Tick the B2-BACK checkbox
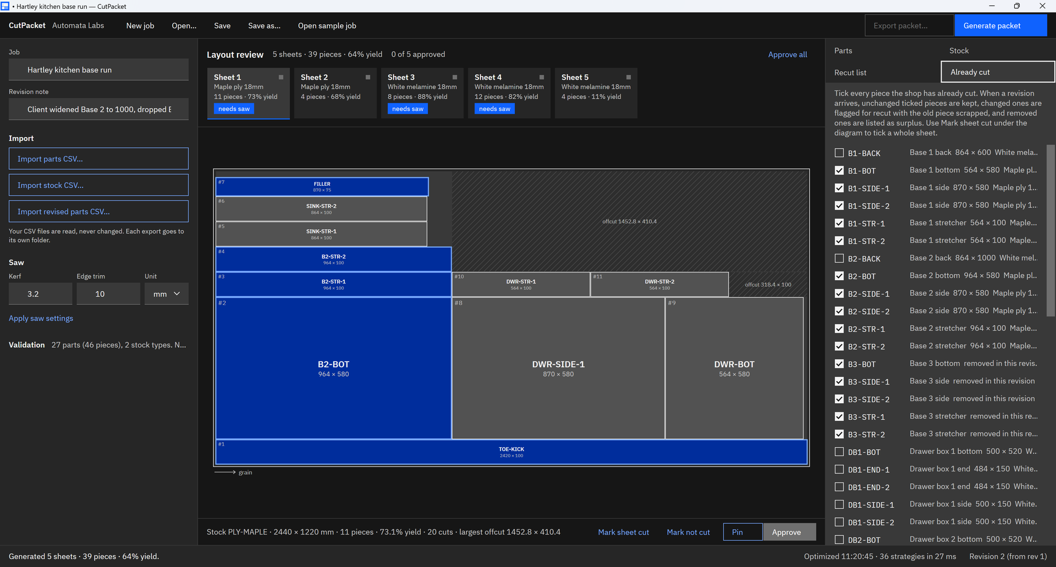The image size is (1056, 567). pos(839,258)
